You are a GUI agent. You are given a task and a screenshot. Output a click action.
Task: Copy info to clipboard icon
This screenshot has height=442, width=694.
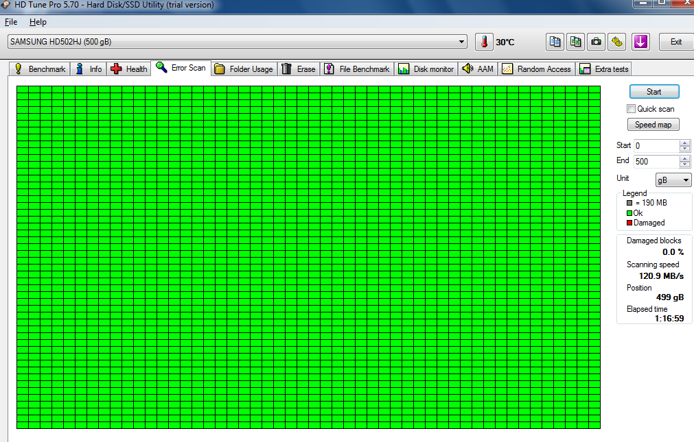[555, 42]
